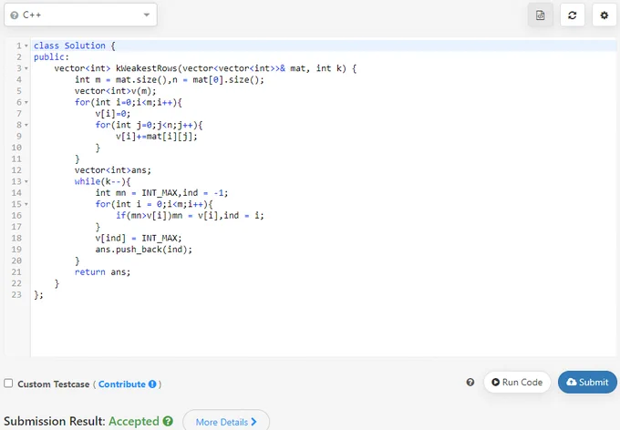Click the help question icon beside Run Code

pos(470,383)
